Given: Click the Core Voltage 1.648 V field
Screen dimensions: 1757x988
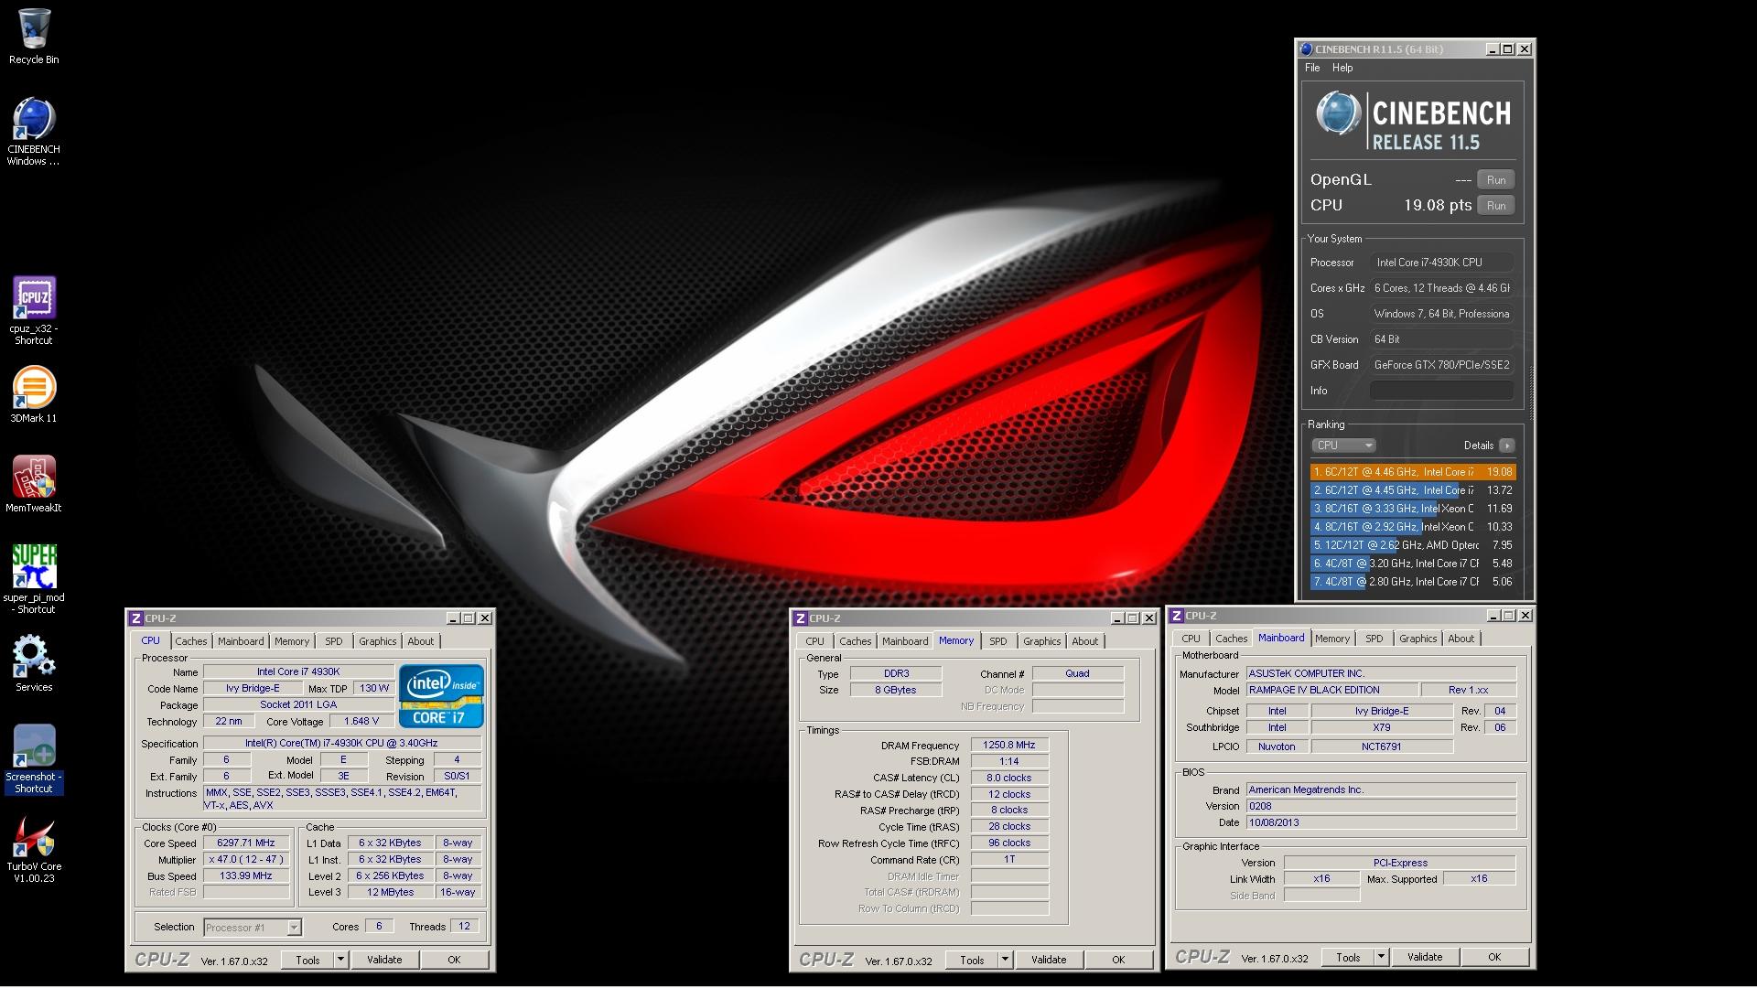Looking at the screenshot, I should (x=361, y=722).
